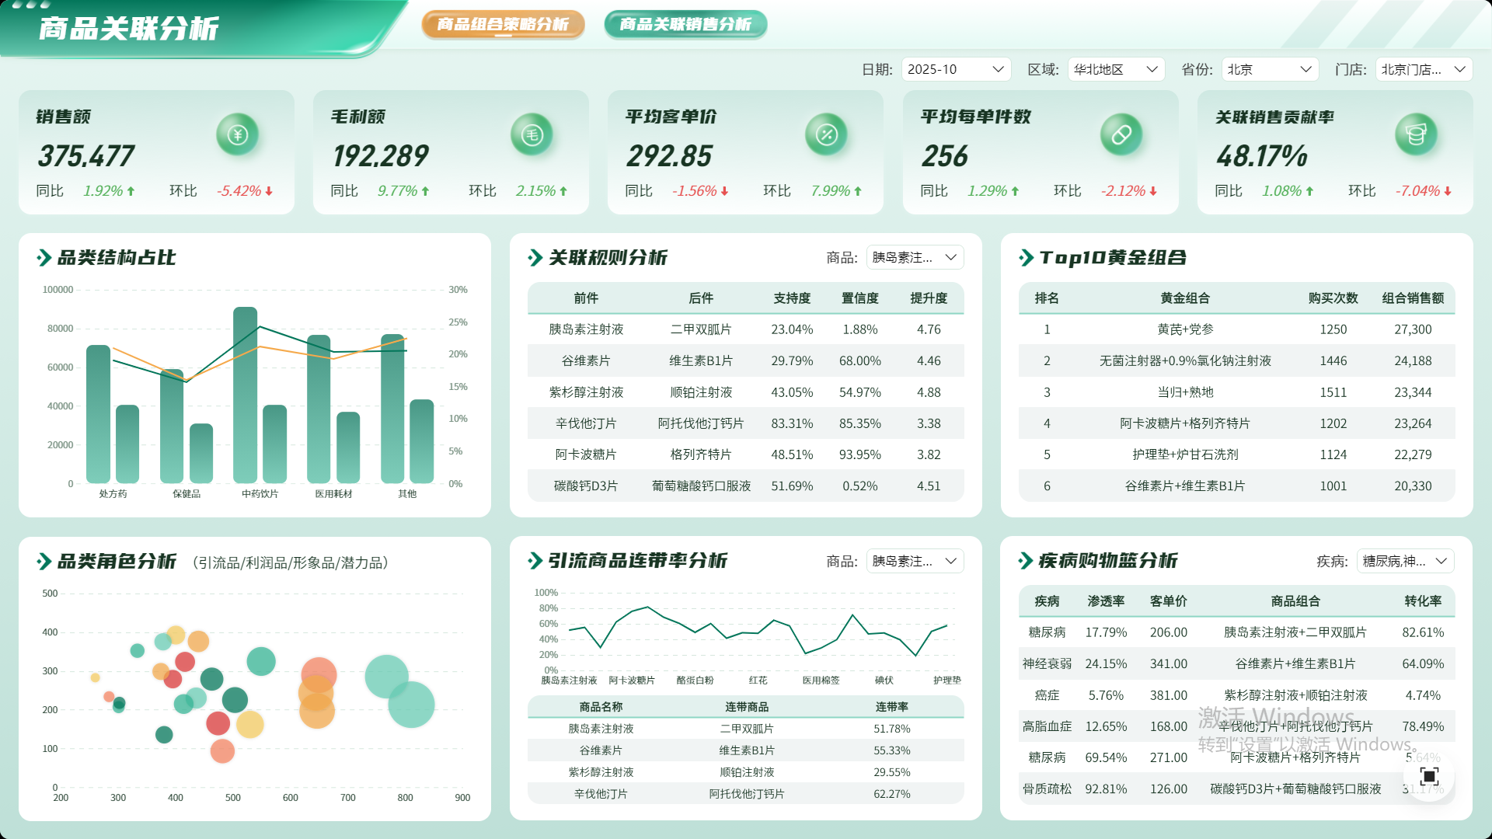This screenshot has width=1492, height=839.
Task: Click the yen sales amount icon
Action: click(237, 135)
